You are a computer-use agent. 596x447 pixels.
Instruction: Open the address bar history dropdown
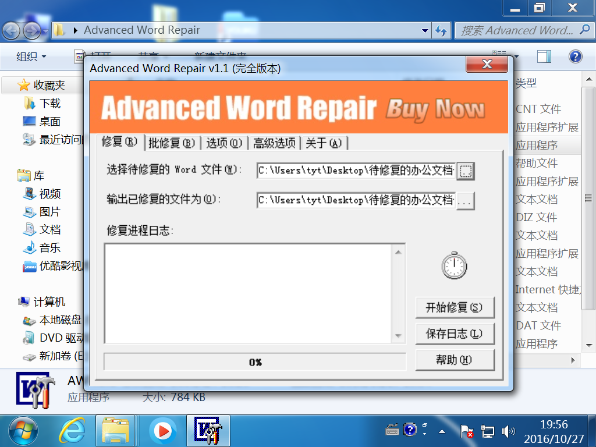coord(425,30)
